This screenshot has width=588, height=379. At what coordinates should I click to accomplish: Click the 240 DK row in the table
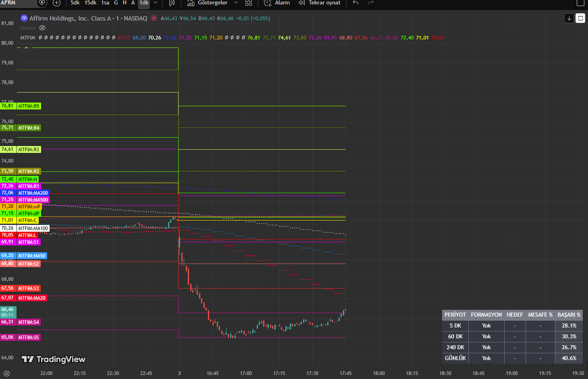(512, 348)
